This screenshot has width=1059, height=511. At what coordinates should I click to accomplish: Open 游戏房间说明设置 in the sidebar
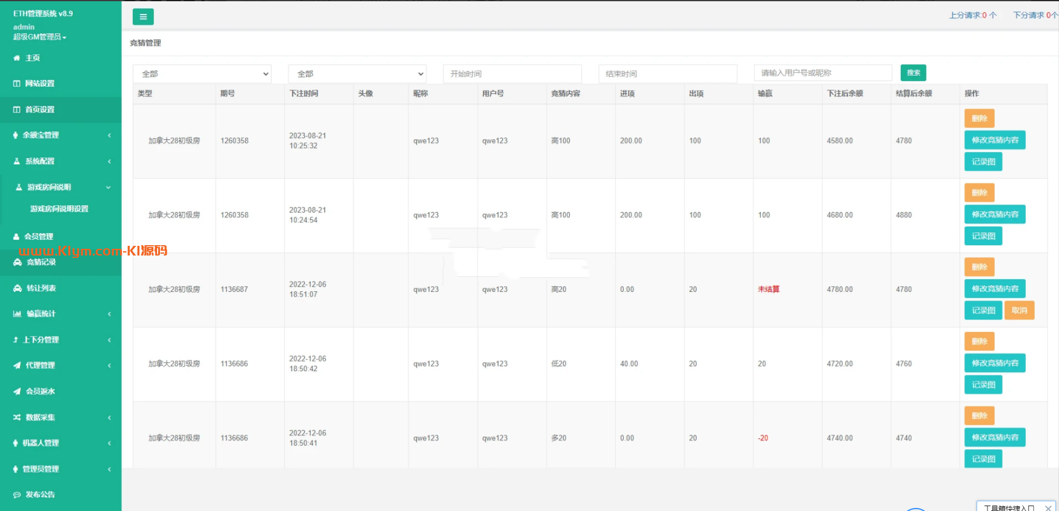coord(59,209)
